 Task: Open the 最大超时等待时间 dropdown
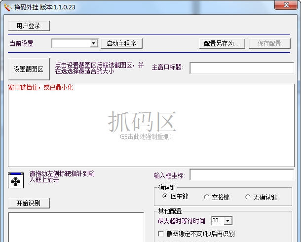227,220
